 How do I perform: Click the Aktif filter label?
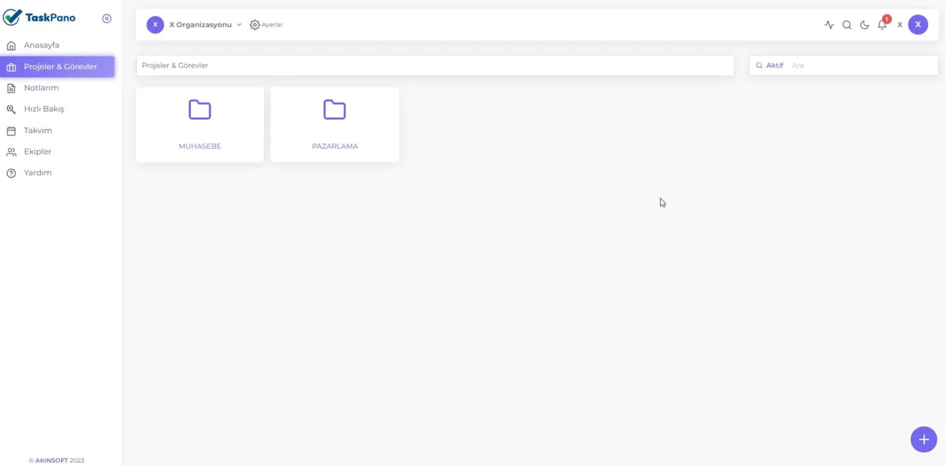coord(775,65)
